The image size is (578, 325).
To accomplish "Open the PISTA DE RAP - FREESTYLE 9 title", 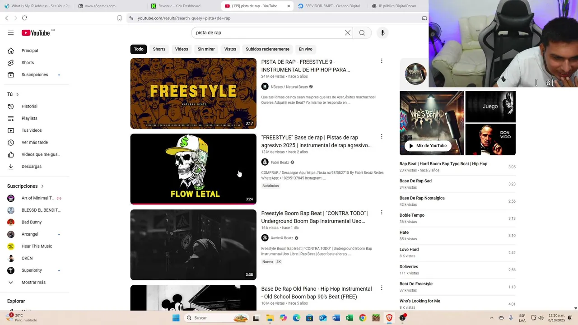I will (x=306, y=66).
